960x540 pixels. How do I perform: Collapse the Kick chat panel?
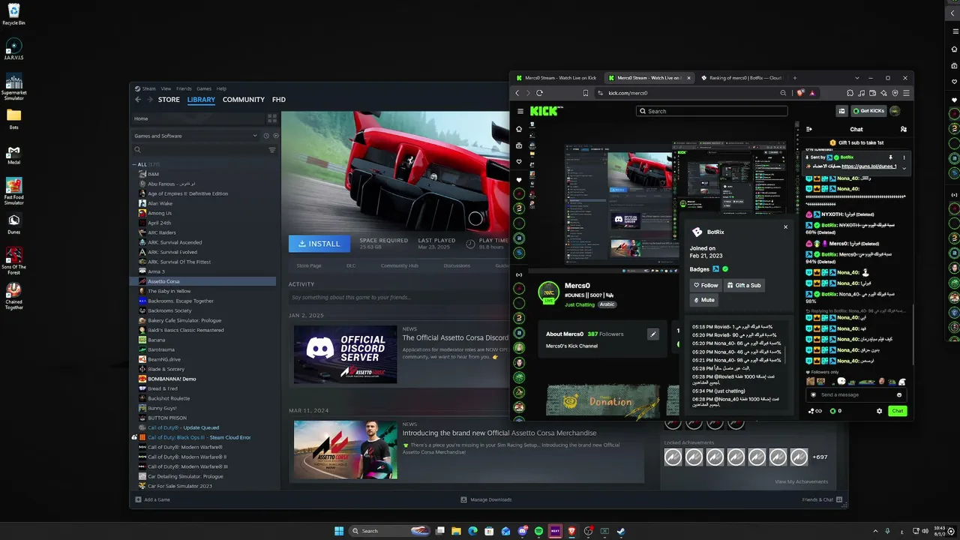click(x=809, y=130)
